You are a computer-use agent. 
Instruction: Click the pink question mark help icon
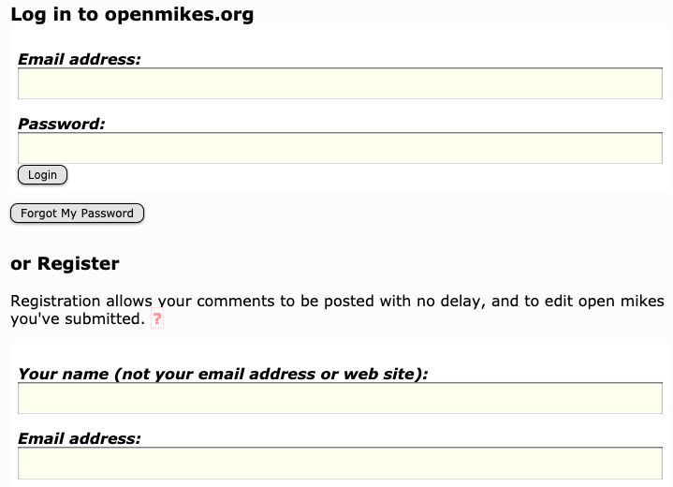click(157, 318)
